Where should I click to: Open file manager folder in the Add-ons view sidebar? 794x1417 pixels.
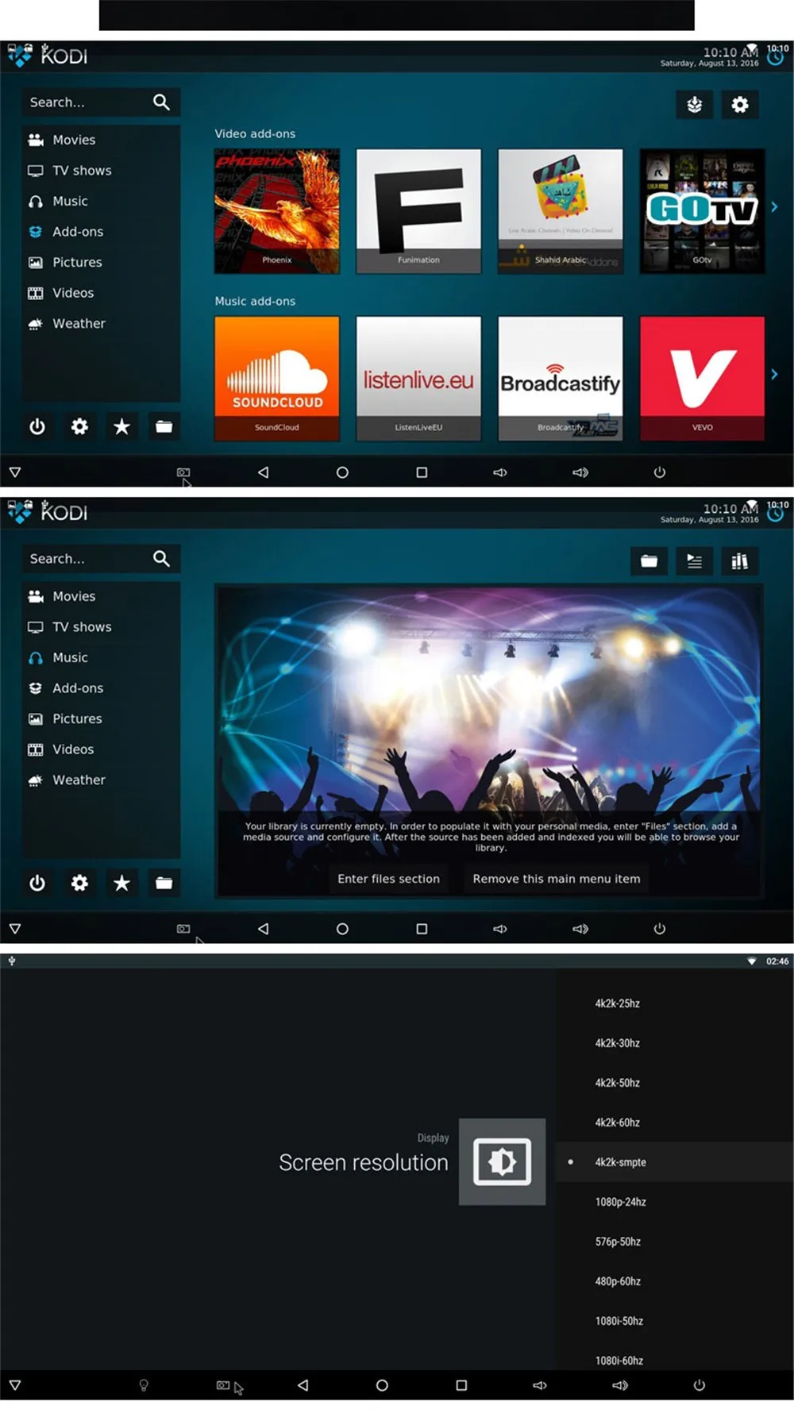[164, 427]
